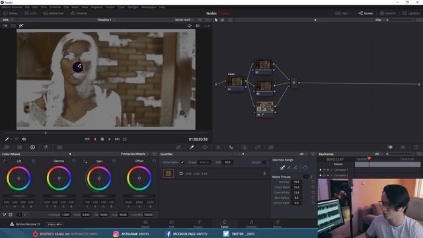Image resolution: width=423 pixels, height=238 pixels.
Task: Open the viewer zoom percentage dropdown
Action: click(7, 20)
